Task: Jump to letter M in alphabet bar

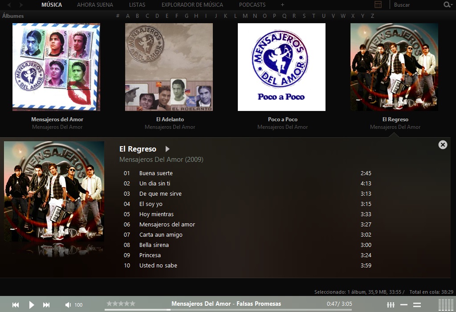Action: tap(245, 16)
